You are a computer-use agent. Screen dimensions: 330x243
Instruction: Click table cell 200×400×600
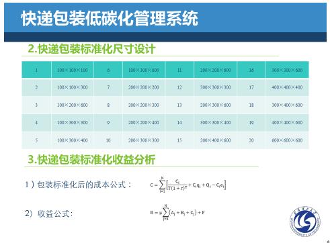coord(215,140)
